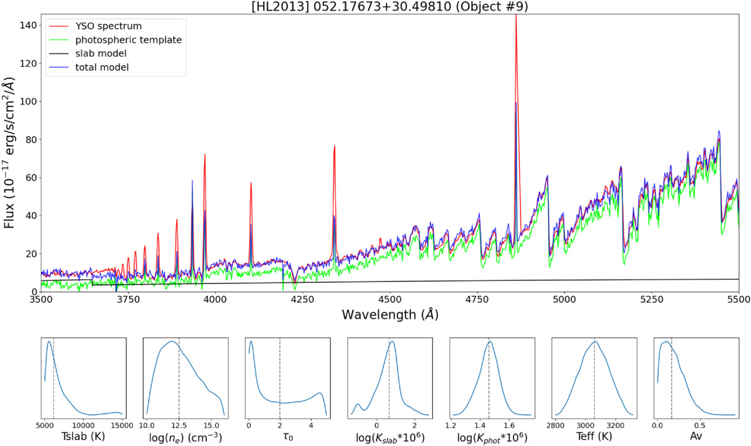
Task: Click the Flux y-axis label
Action: (9, 153)
